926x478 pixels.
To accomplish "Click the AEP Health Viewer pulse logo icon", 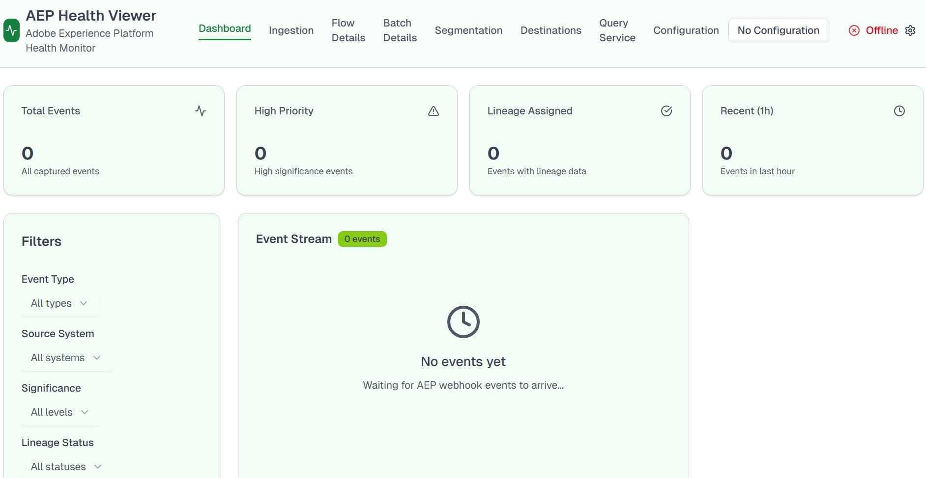I will coord(11,30).
